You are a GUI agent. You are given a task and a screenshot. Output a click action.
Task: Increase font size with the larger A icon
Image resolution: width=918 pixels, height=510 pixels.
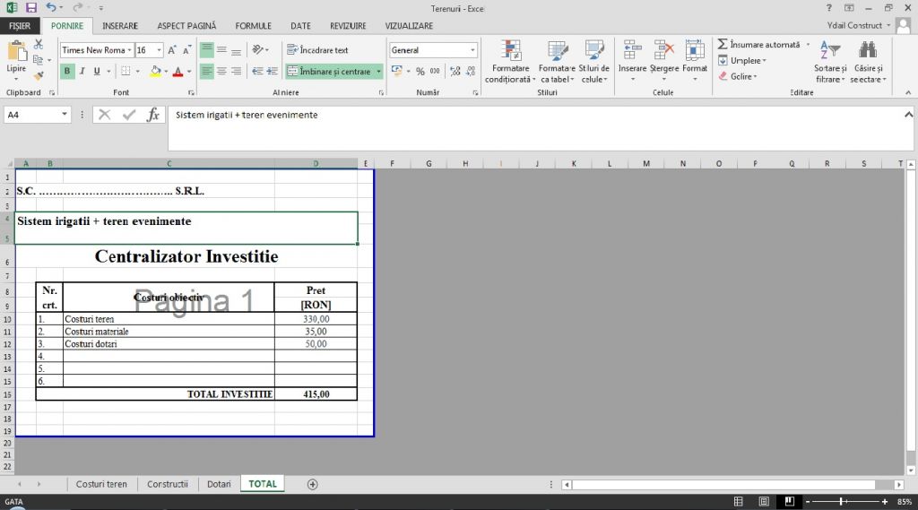click(x=172, y=50)
